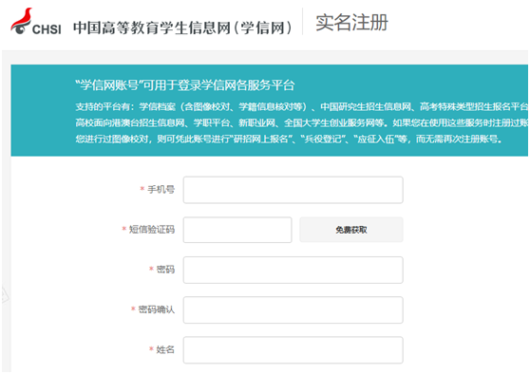
Task: Click the 手机号 input field
Action: click(x=293, y=190)
